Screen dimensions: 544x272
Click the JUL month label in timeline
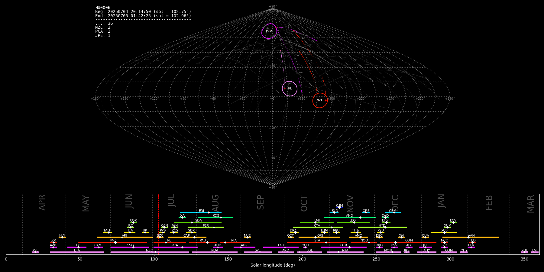[171, 201]
